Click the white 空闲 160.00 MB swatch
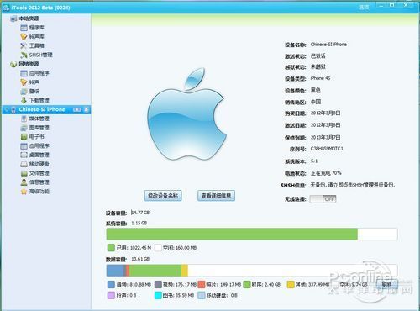 (x=158, y=248)
